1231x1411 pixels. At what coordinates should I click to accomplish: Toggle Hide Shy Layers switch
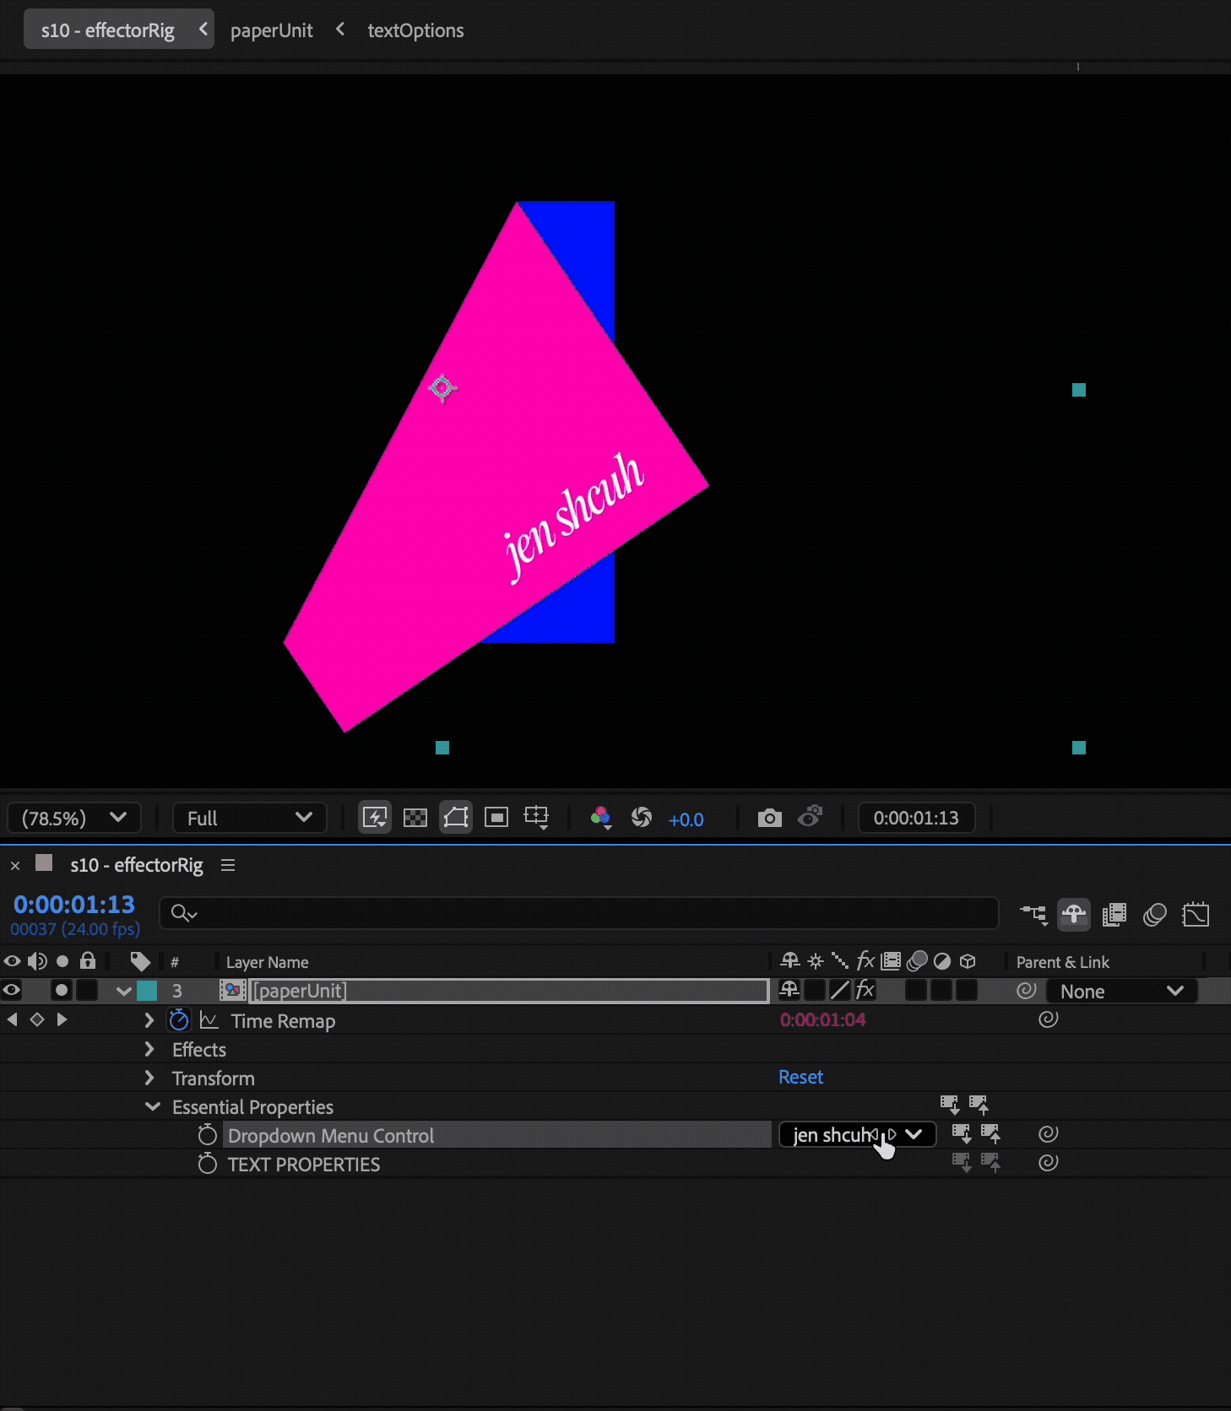coord(1074,914)
